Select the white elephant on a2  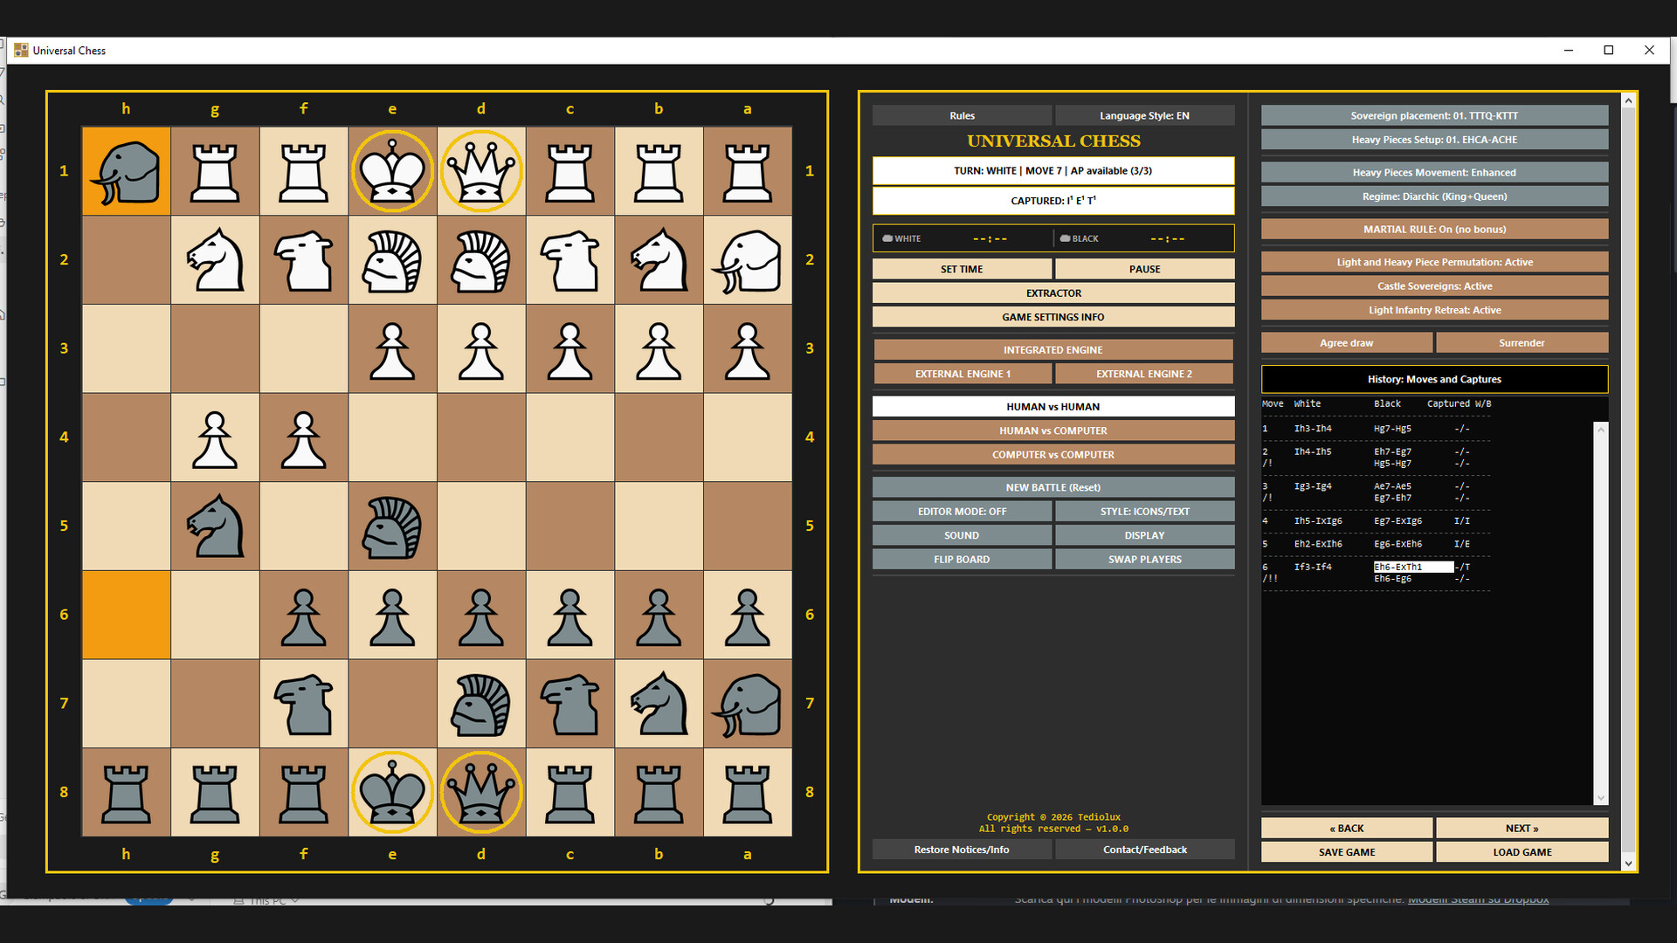pyautogui.click(x=748, y=260)
